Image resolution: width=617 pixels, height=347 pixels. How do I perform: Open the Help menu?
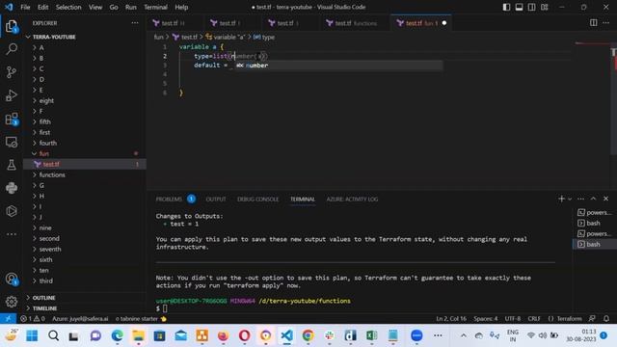(x=181, y=7)
